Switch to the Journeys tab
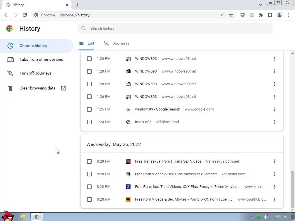The height and width of the screenshot is (221, 295). click(116, 43)
